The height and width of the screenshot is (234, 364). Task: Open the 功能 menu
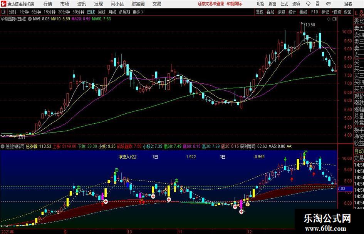pyautogui.click(x=260, y=4)
